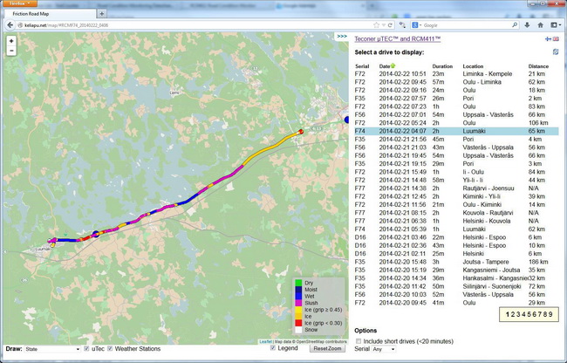Click the blue weather station marker on route
This screenshot has height=363, width=567.
pos(96,234)
